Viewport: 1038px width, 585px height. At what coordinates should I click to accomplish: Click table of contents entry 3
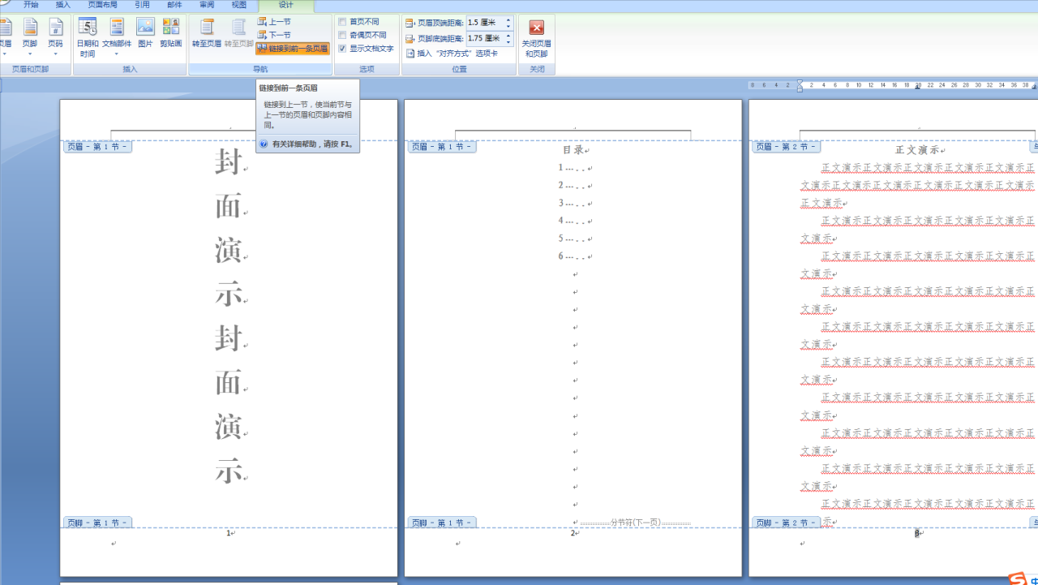575,203
